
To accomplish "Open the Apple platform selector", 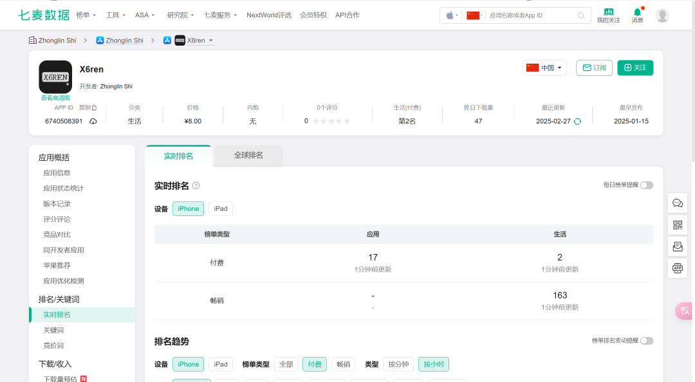I will [x=452, y=15].
